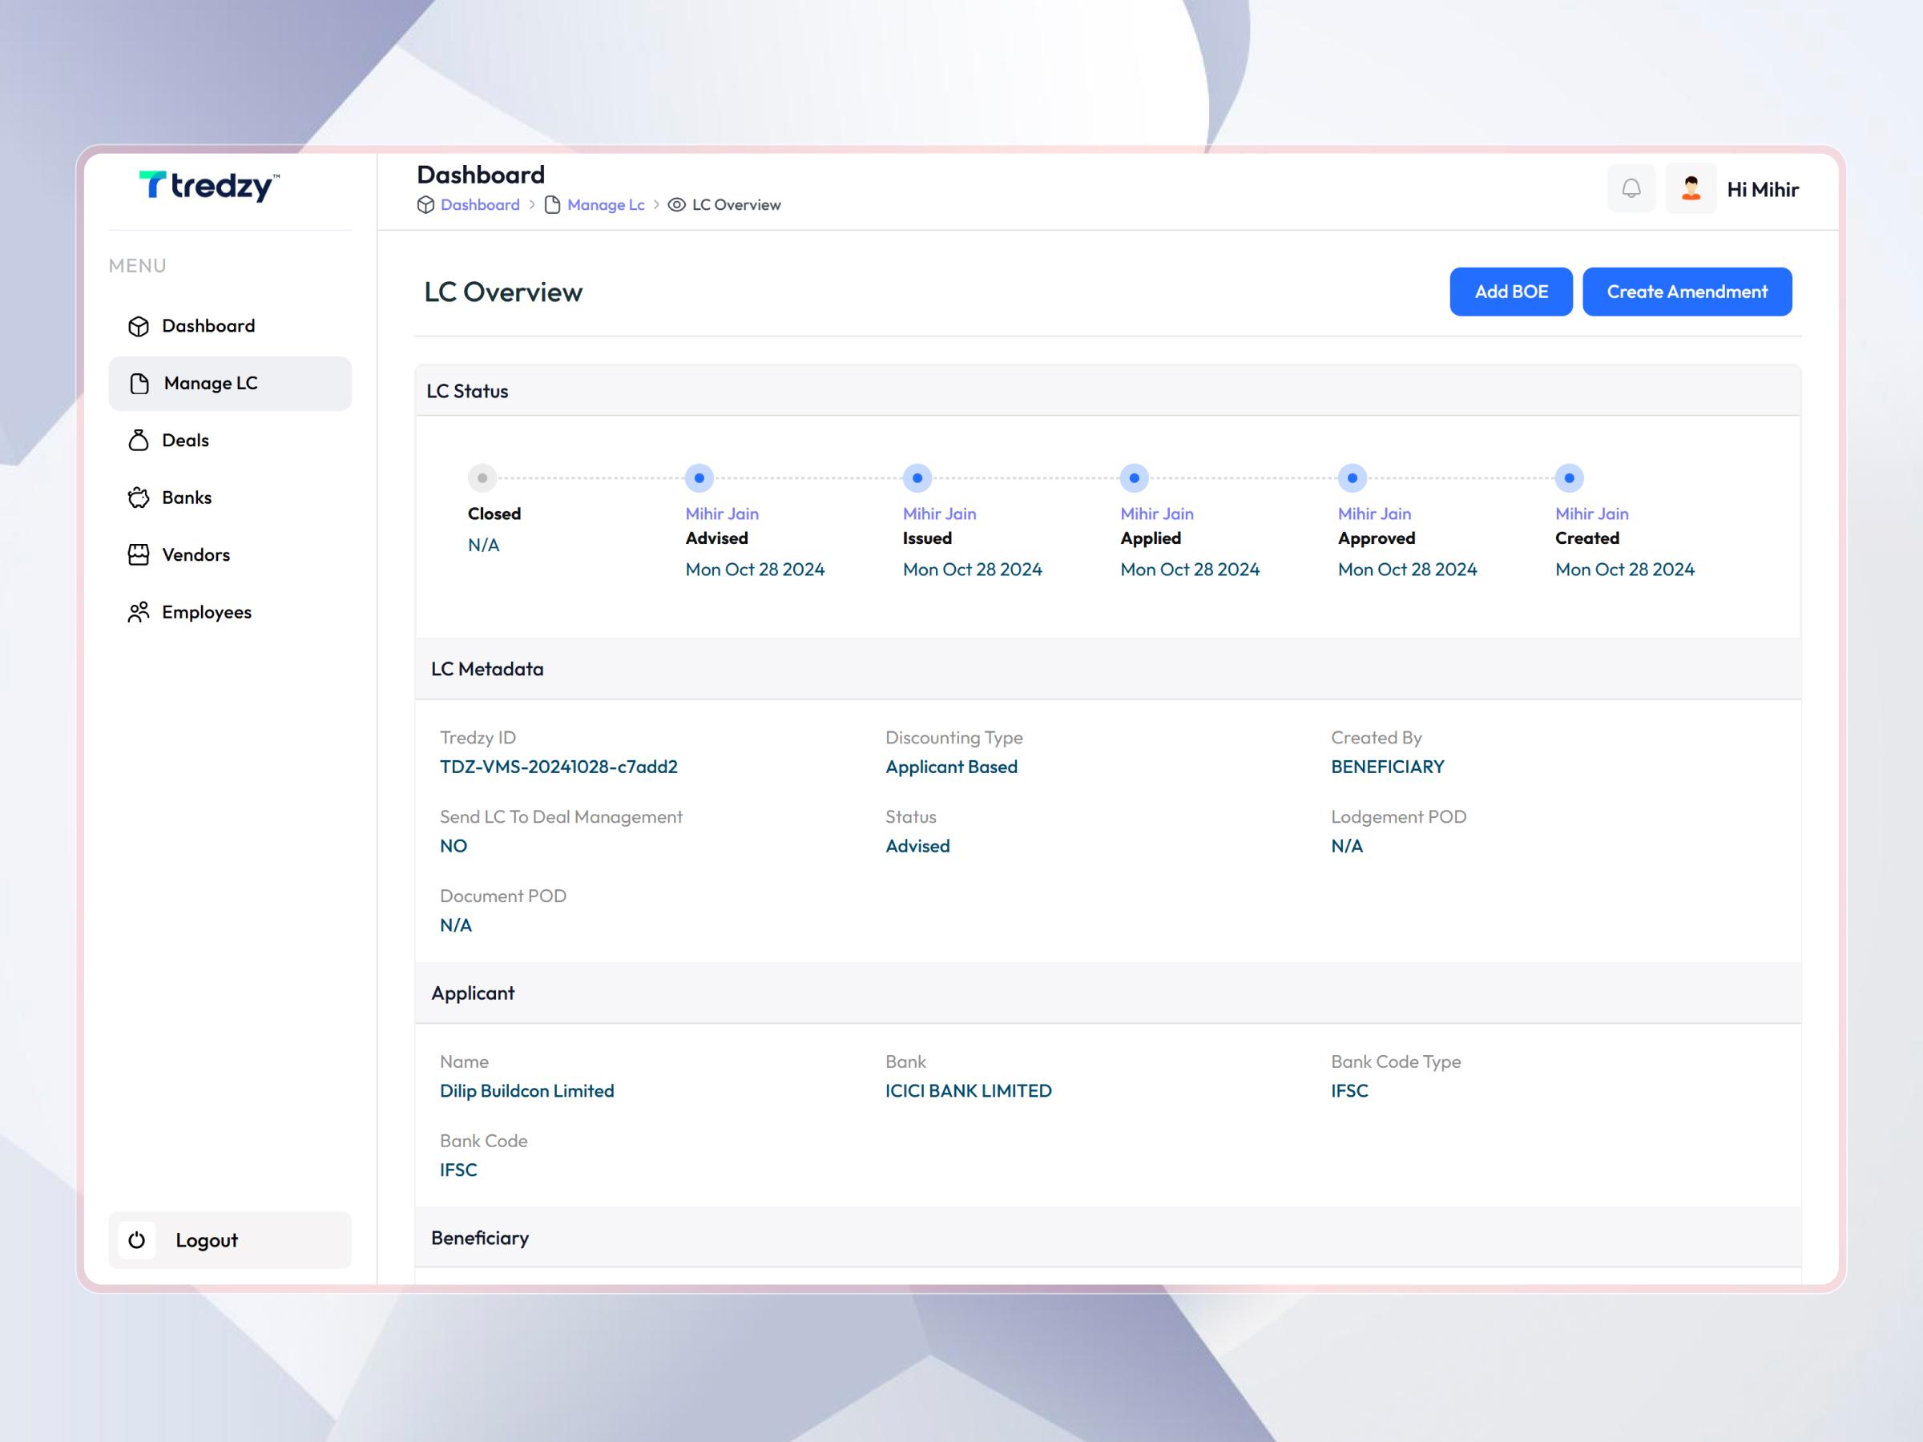Select the Manage LC document icon
This screenshot has height=1442, width=1923.
point(139,382)
